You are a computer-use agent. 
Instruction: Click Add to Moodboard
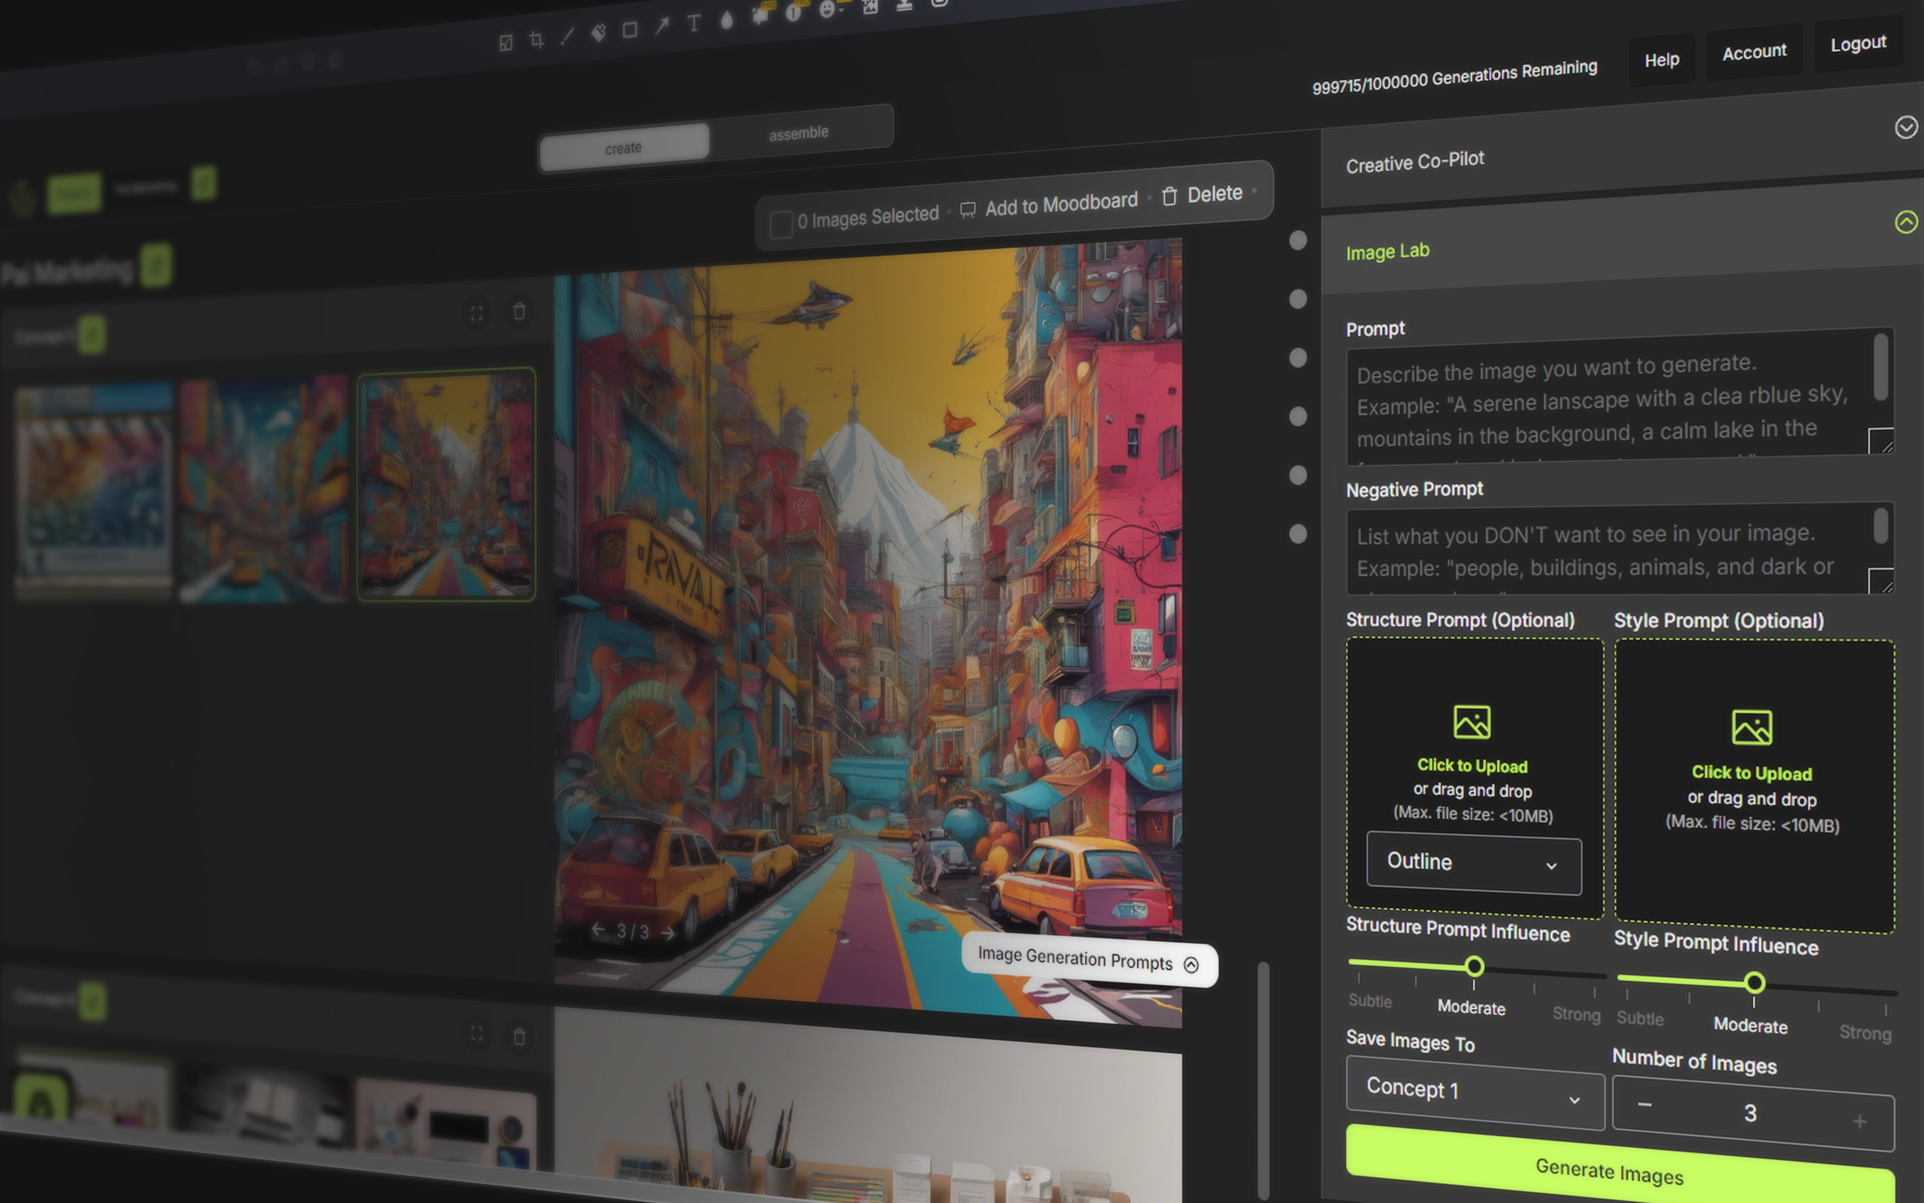pyautogui.click(x=1061, y=204)
